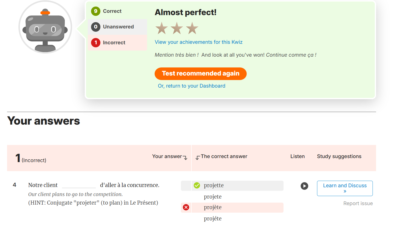Click the red 1 Incorrect badge
The width and height of the screenshot is (396, 225).
[96, 43]
